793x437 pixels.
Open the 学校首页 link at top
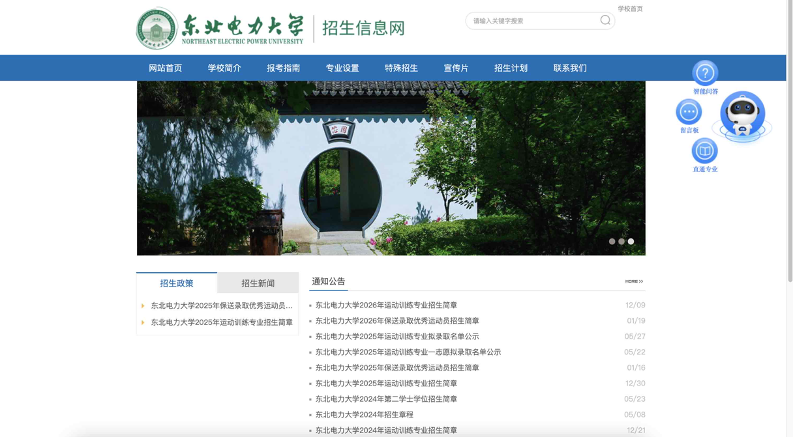tap(630, 8)
